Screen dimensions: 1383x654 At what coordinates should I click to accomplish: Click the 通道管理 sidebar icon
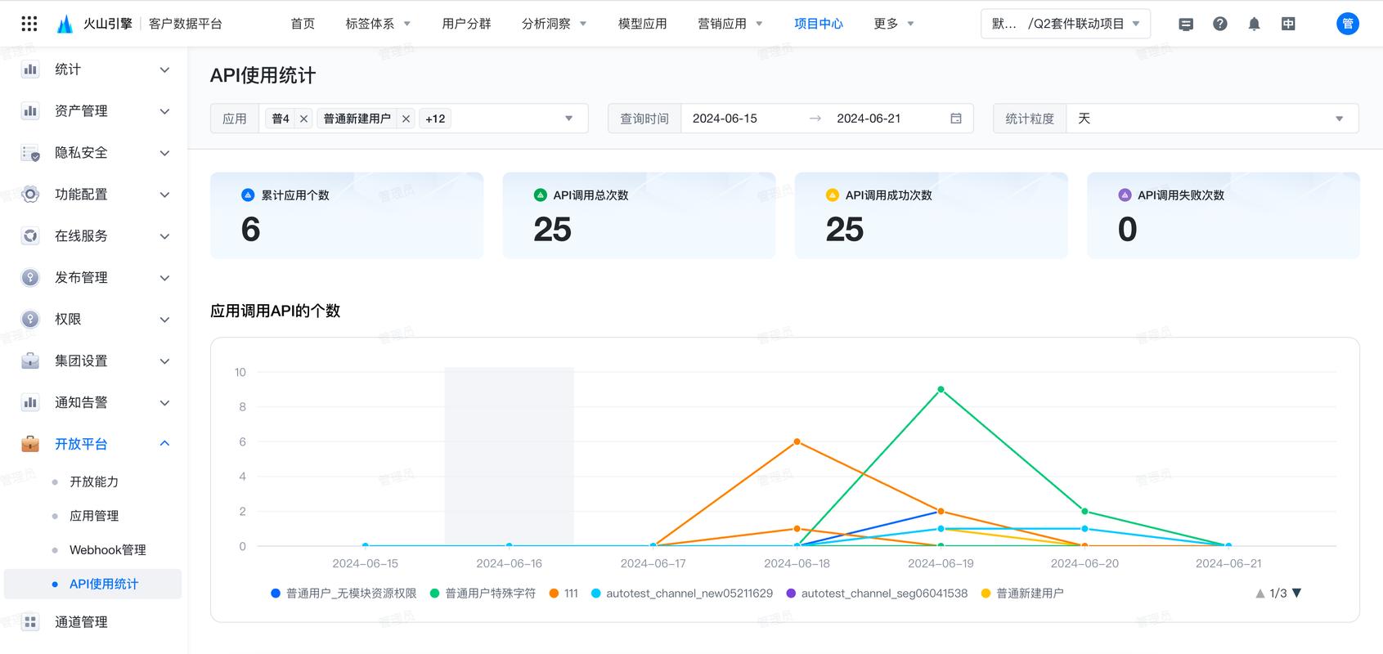pyautogui.click(x=30, y=622)
